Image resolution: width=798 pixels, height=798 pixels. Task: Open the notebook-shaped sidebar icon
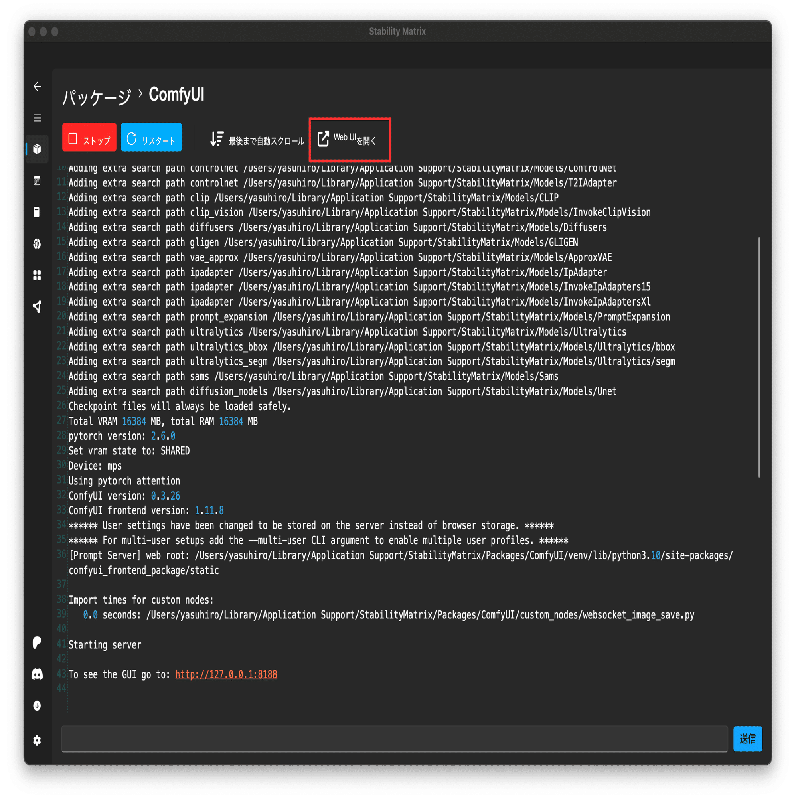click(37, 212)
